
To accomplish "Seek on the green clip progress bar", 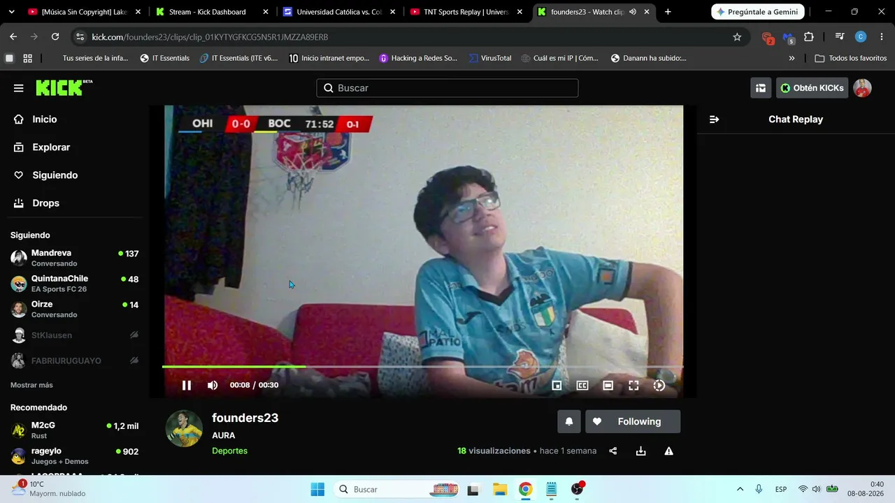I will (x=422, y=366).
